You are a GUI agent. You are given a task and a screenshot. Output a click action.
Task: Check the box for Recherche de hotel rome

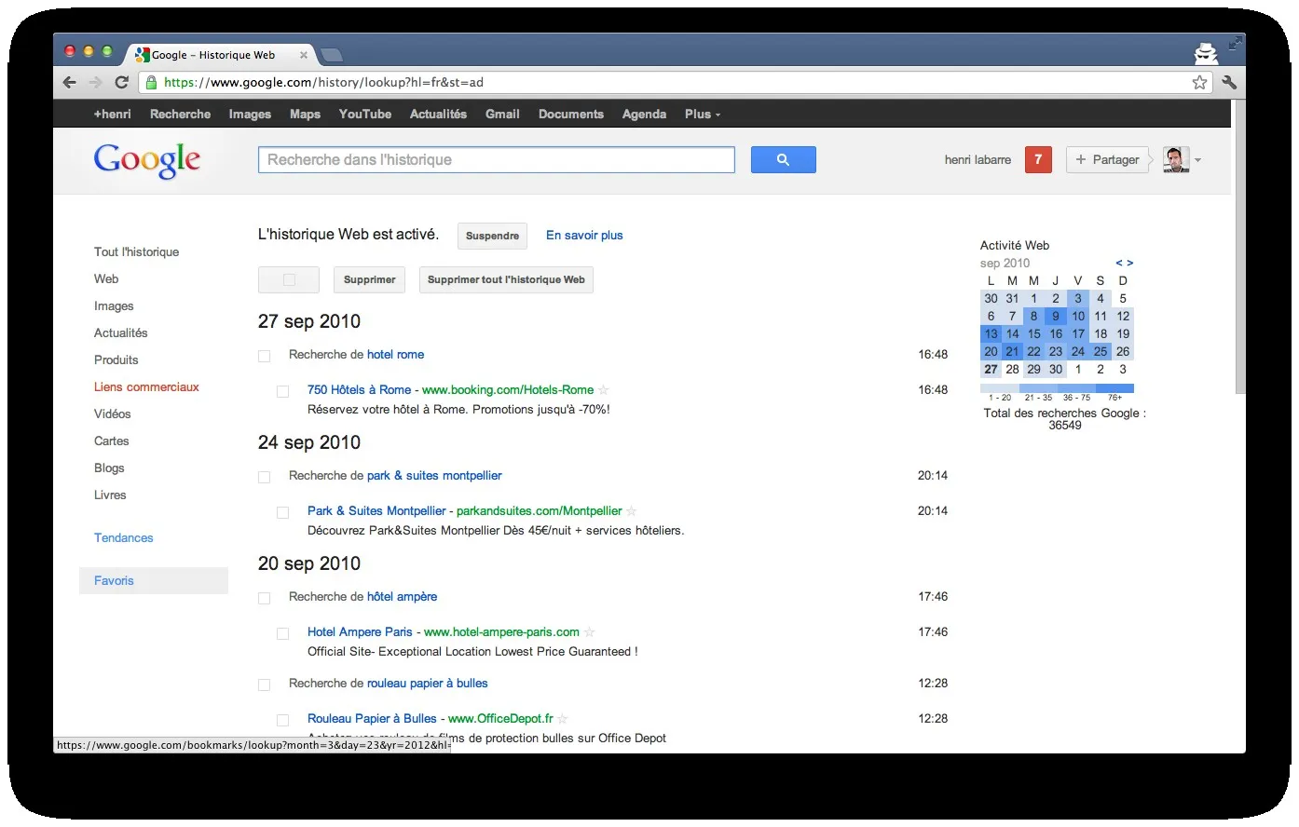point(264,356)
